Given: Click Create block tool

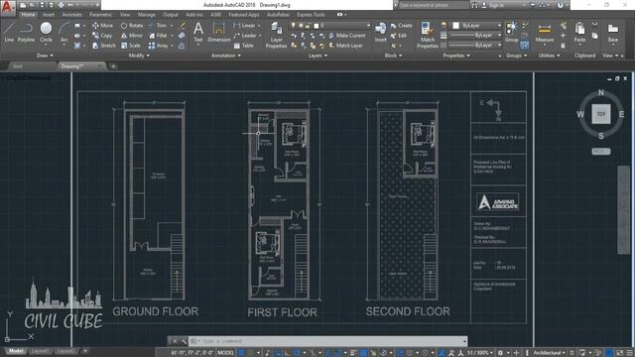Looking at the screenshot, I should 401,26.
